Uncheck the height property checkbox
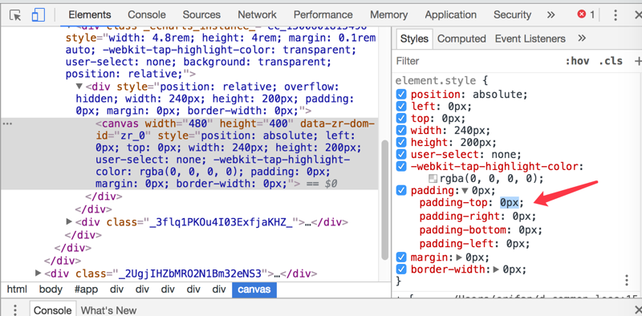642x316 pixels. coord(401,143)
